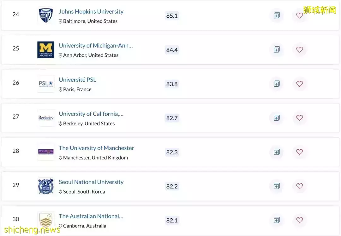Viewport: 341px width, 236px height.
Task: Add University of Michigan to comparison
Action: (x=277, y=49)
